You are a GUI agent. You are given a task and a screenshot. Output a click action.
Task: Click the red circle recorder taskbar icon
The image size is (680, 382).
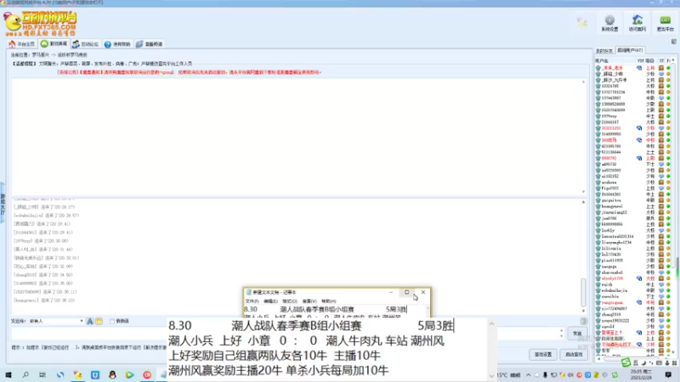(x=147, y=375)
